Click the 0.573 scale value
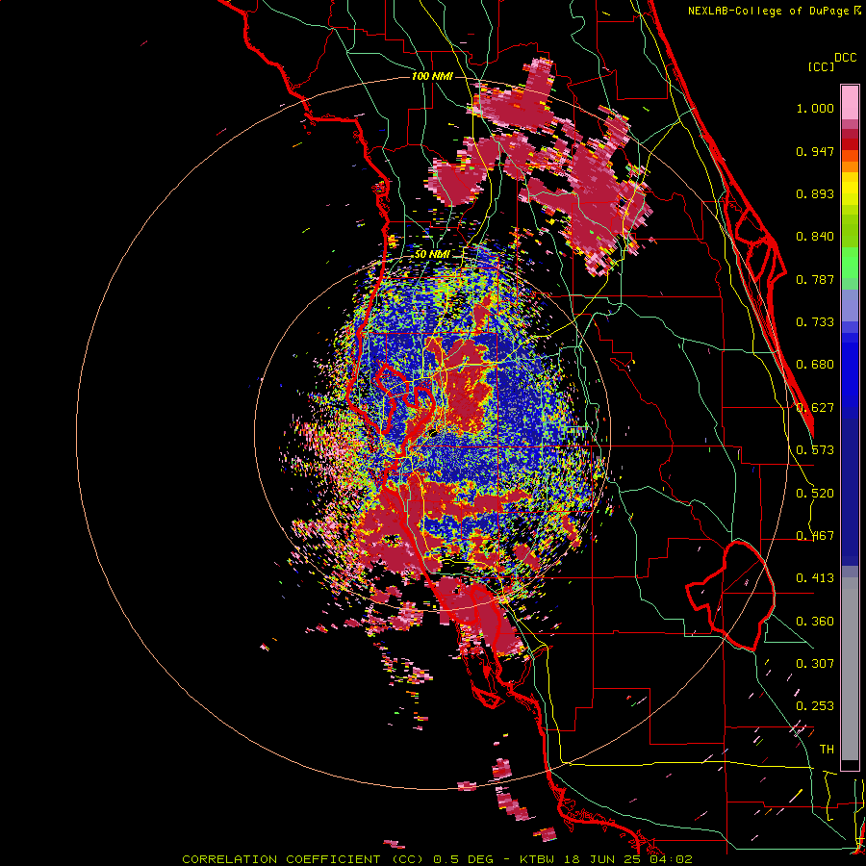Viewport: 866px width, 866px height. pos(815,450)
